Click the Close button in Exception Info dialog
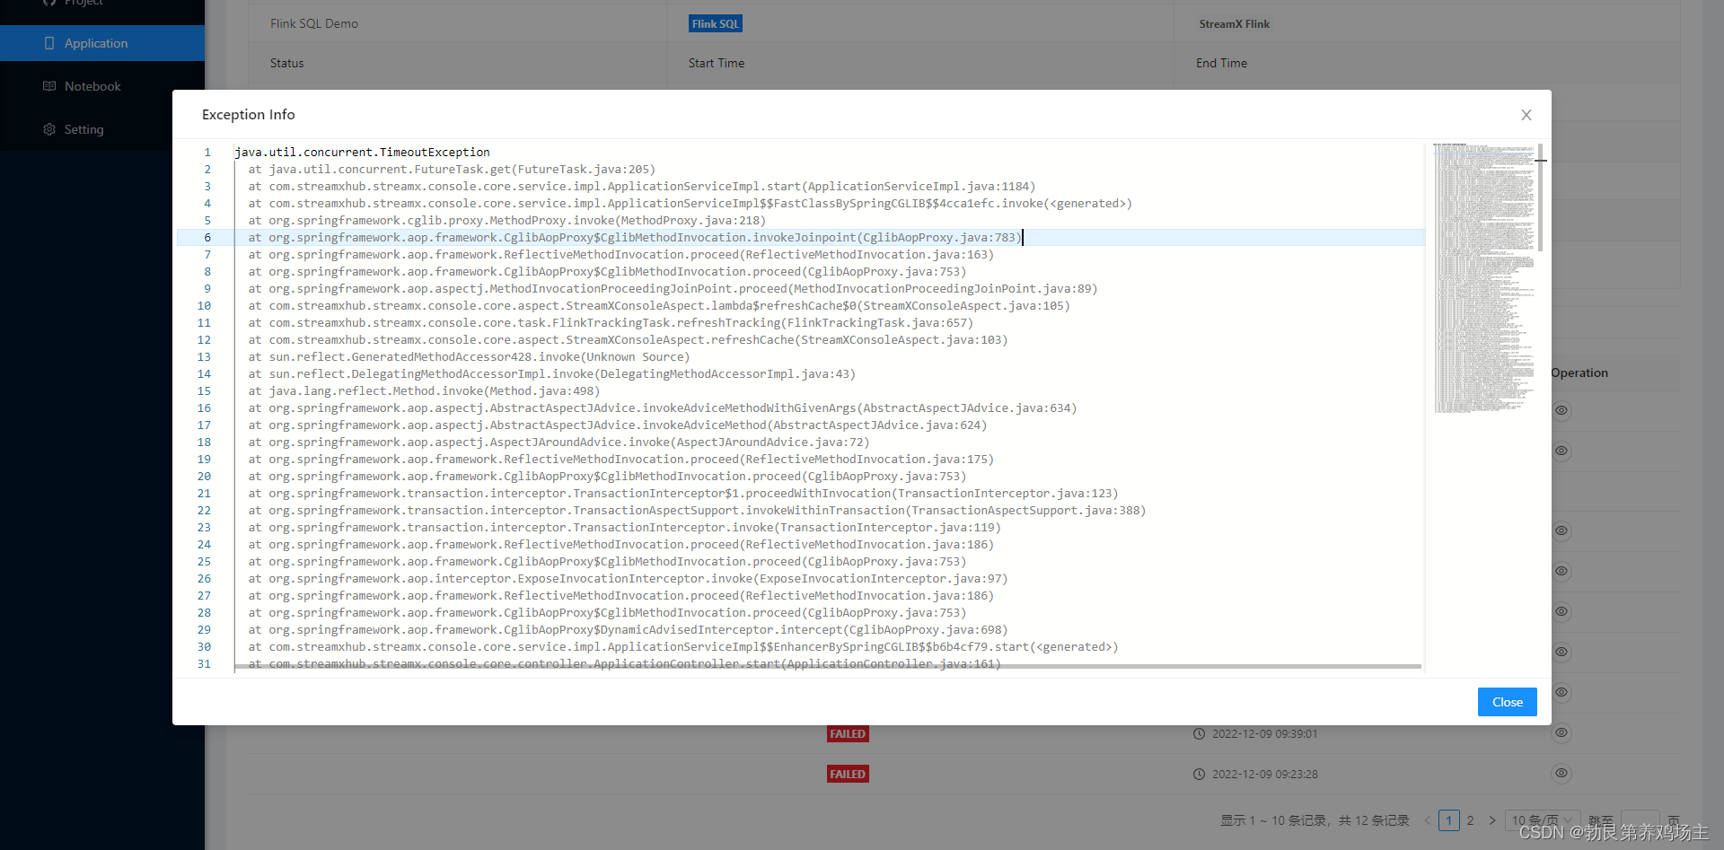The height and width of the screenshot is (850, 1724). pos(1507,702)
